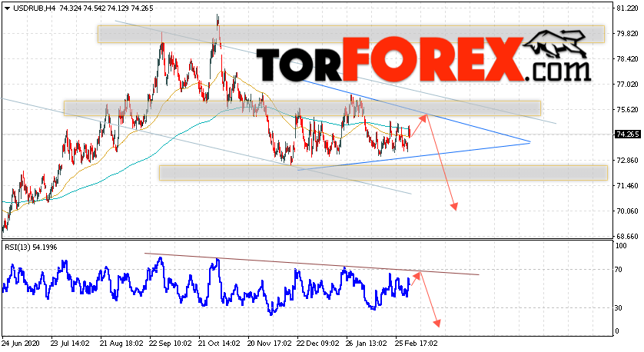
Task: Select the top resistance zone rectangle near 79.820
Action: click(x=350, y=35)
